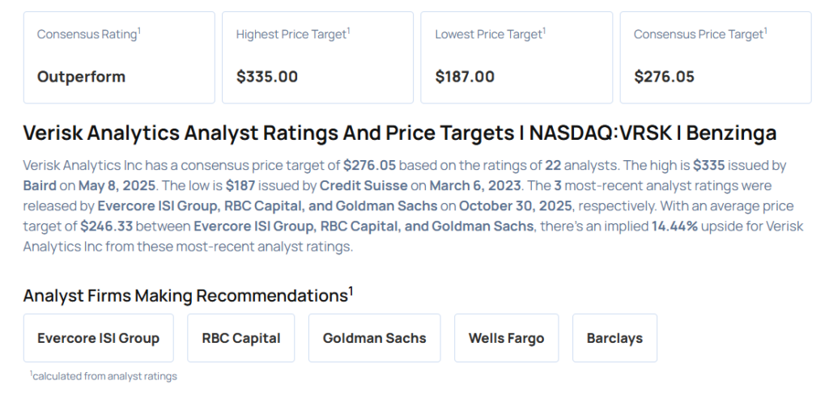
Task: Click the bold 22 analysts count
Action: point(553,165)
